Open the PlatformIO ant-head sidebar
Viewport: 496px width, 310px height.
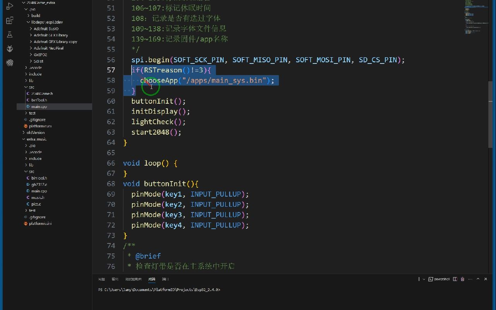[x=10, y=48]
